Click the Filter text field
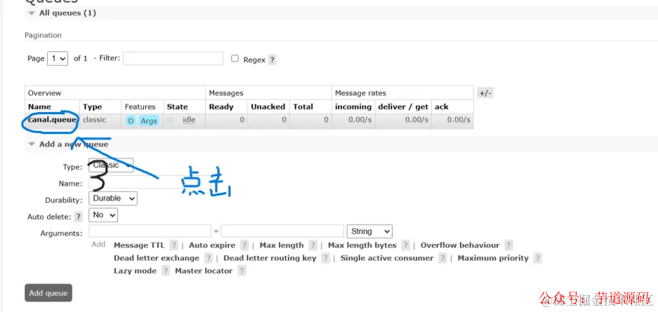Viewport: 658px width, 312px height. [173, 59]
